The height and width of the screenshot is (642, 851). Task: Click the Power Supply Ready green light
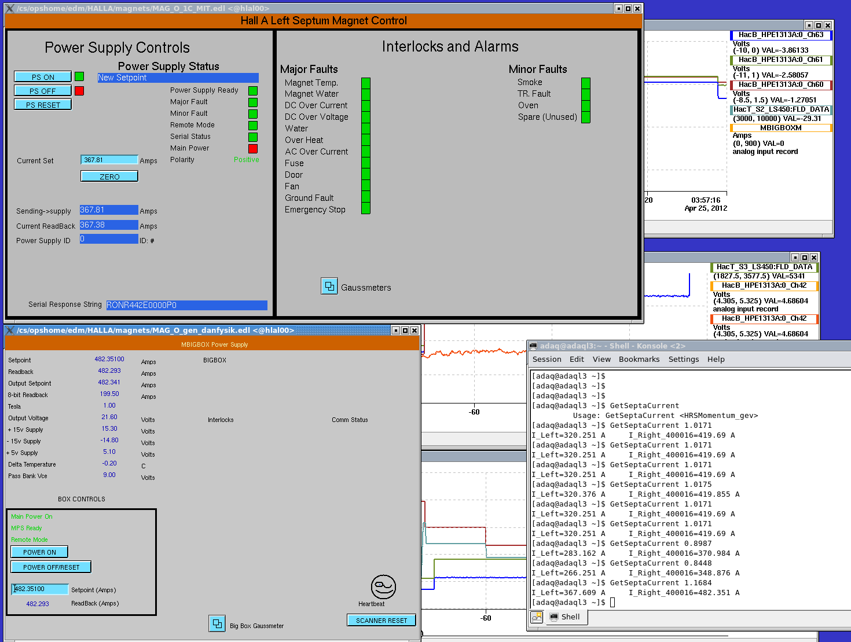pos(253,90)
